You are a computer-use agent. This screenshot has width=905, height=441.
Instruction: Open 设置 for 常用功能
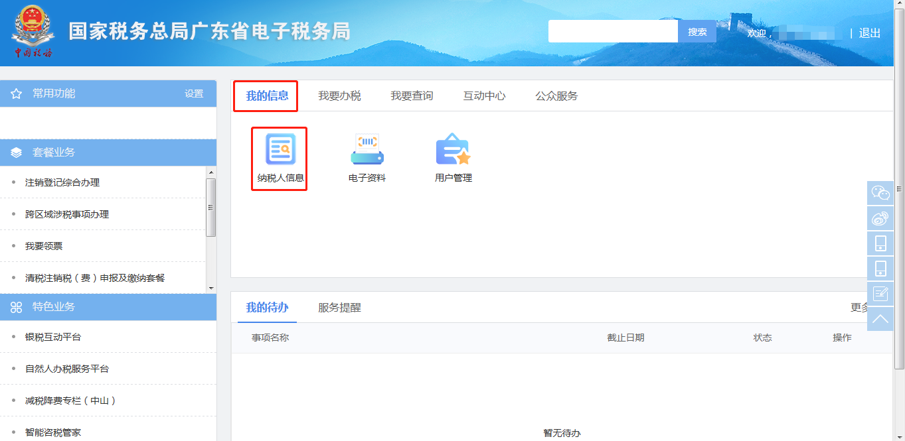click(194, 94)
